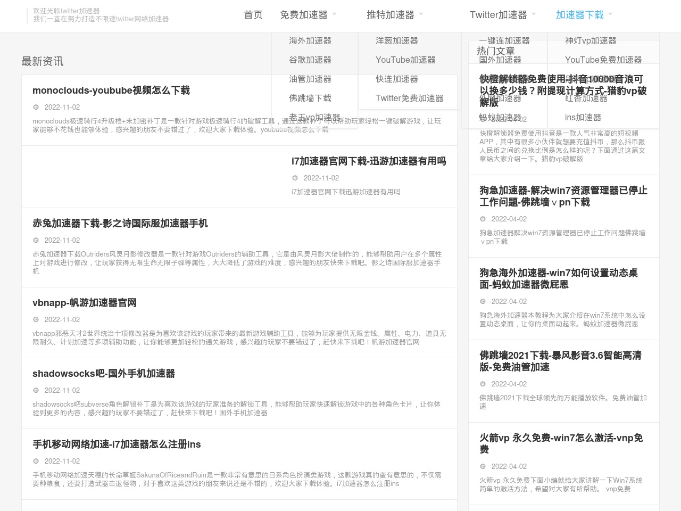
Task: Choose 海外加速器 from the dropdown
Action: (310, 40)
